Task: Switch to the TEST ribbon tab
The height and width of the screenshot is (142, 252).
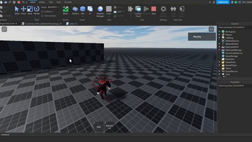Action: 51,2
